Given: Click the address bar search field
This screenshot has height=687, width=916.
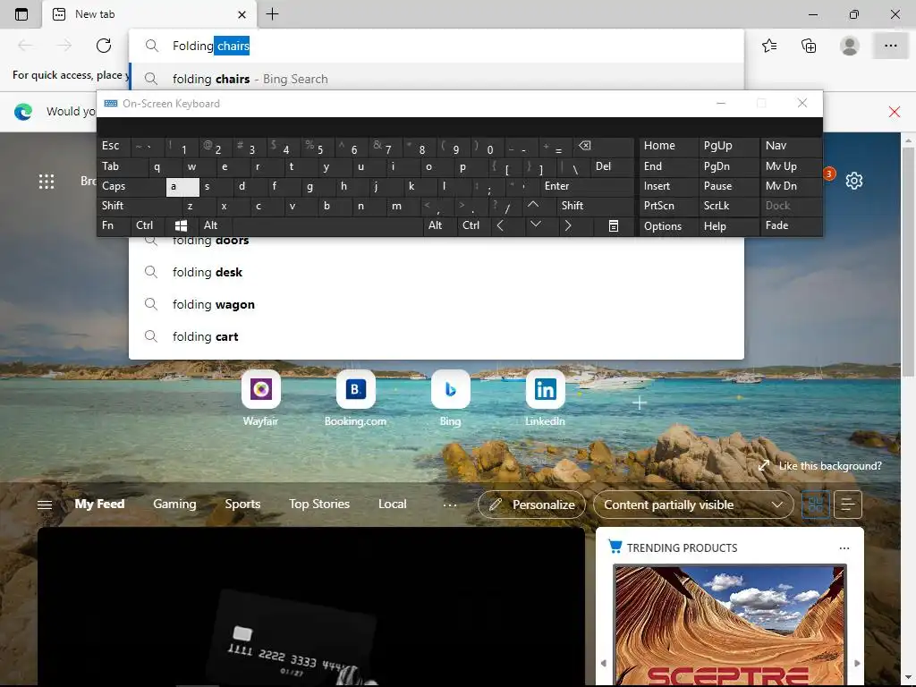Looking at the screenshot, I should click(437, 46).
